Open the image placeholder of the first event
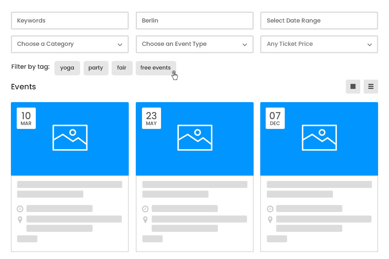Screen dimensions: 389x259 70,137
